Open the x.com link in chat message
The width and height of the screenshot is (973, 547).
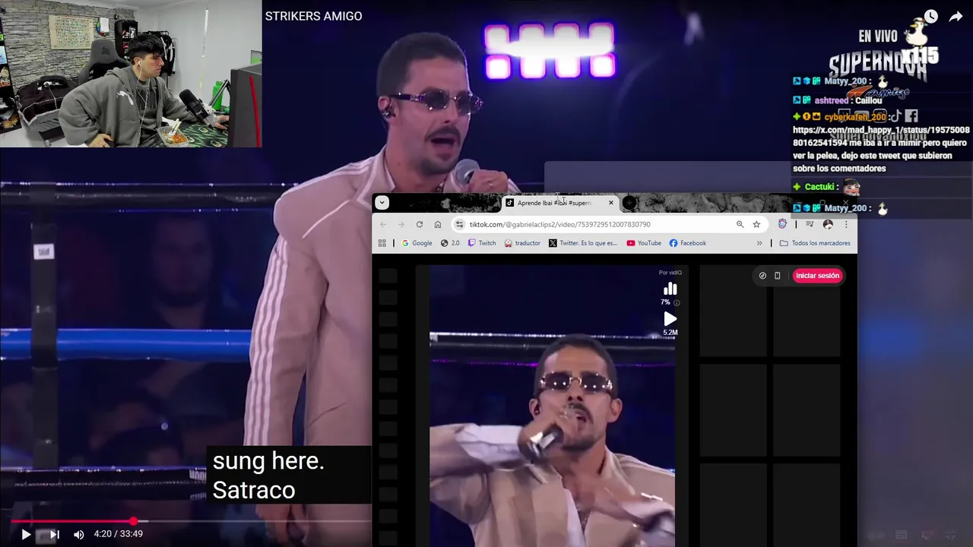pyautogui.click(x=881, y=137)
